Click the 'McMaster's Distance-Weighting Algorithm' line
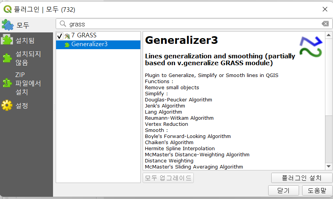 click(197, 155)
